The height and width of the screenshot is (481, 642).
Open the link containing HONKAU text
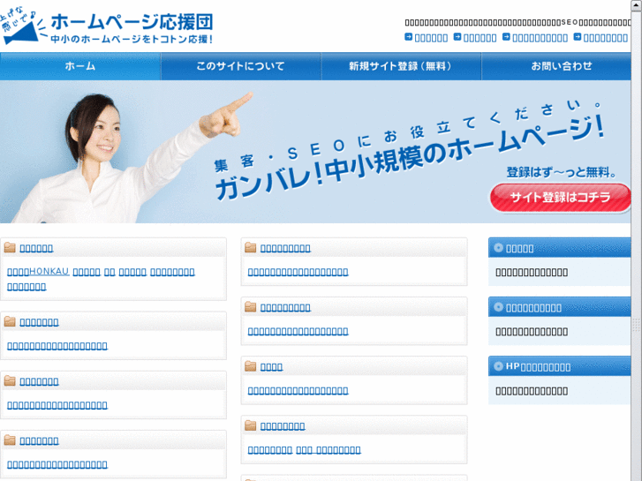coord(39,272)
